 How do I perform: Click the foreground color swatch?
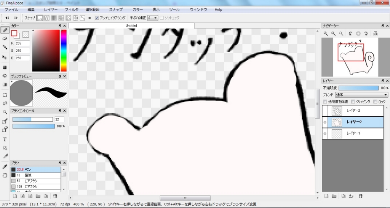coord(14,33)
